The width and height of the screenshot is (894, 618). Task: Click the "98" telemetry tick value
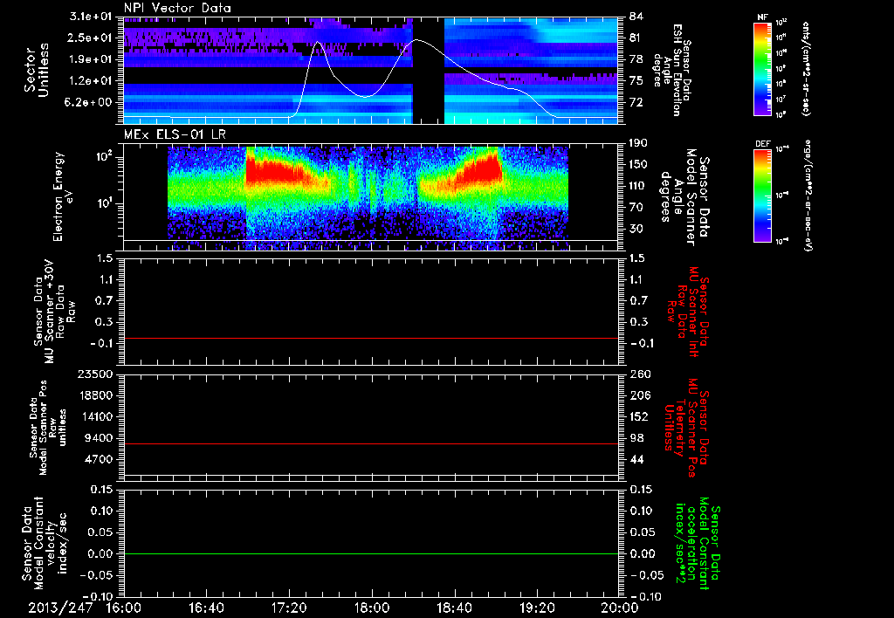[x=636, y=438]
